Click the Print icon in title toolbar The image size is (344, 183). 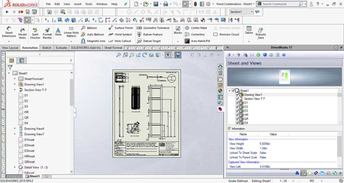[166, 4]
